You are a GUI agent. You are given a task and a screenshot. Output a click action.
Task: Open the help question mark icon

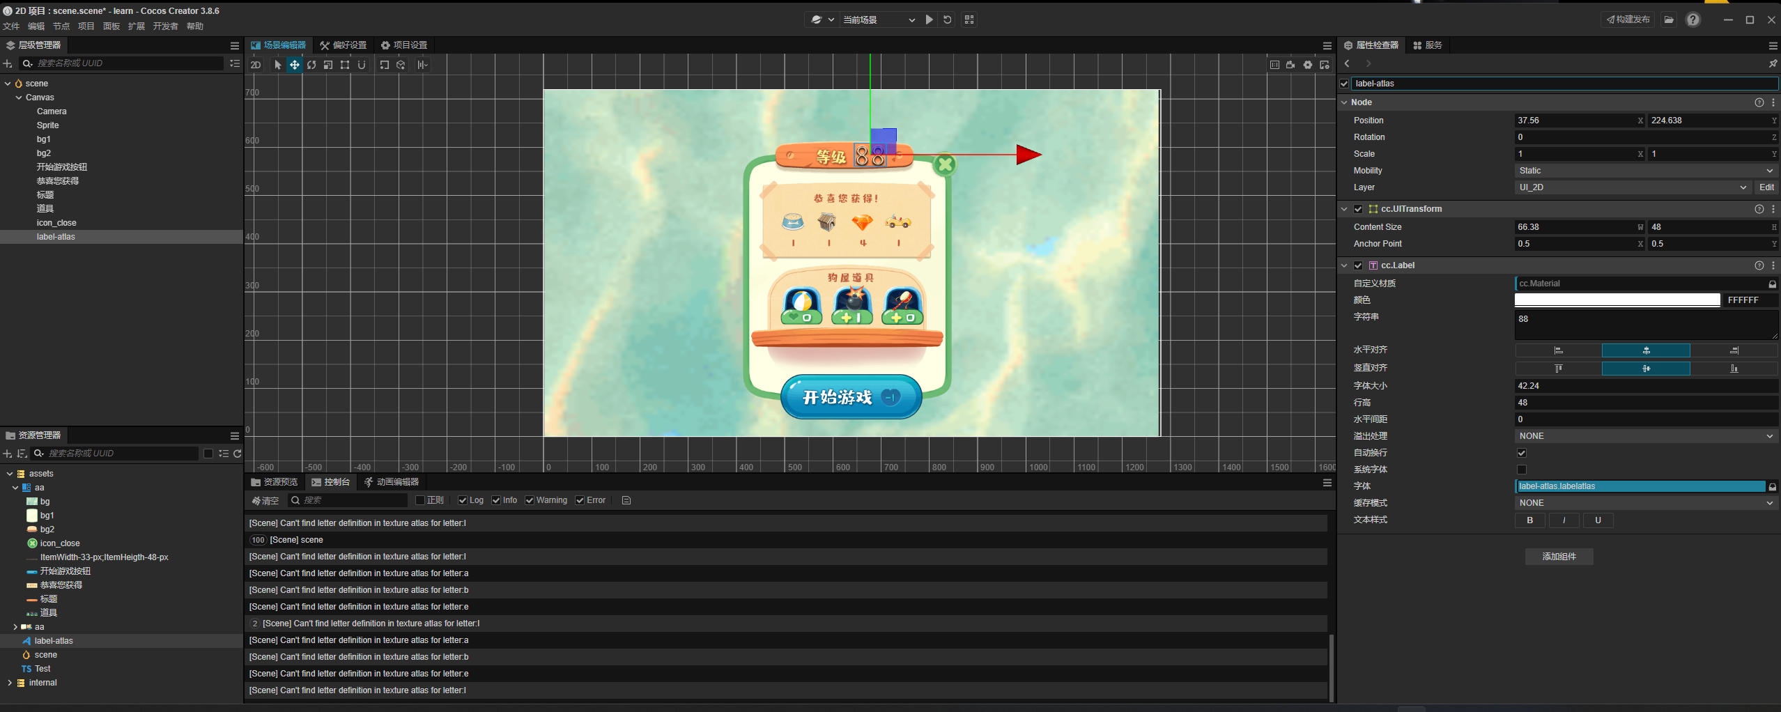(x=1693, y=20)
